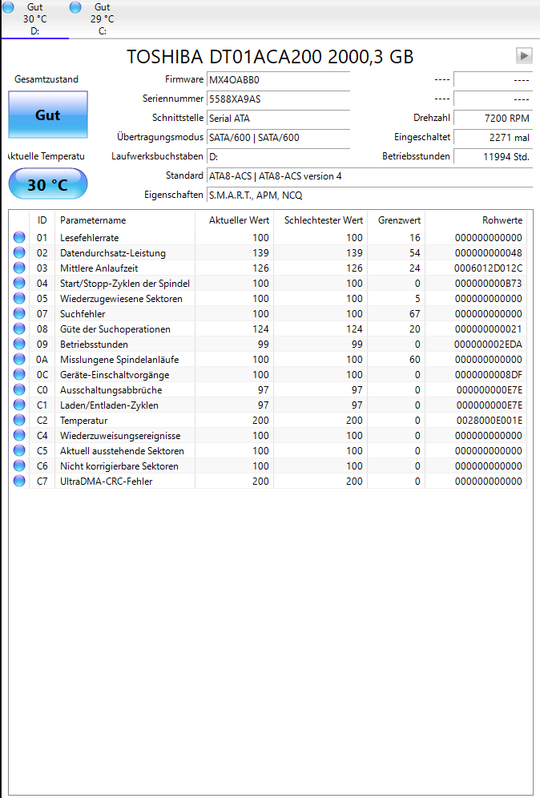
Task: Click the ID column header
Action: point(42,220)
